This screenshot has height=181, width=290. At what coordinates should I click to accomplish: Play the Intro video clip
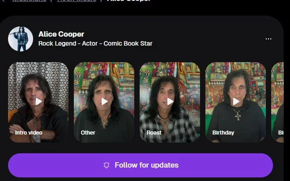point(38,101)
